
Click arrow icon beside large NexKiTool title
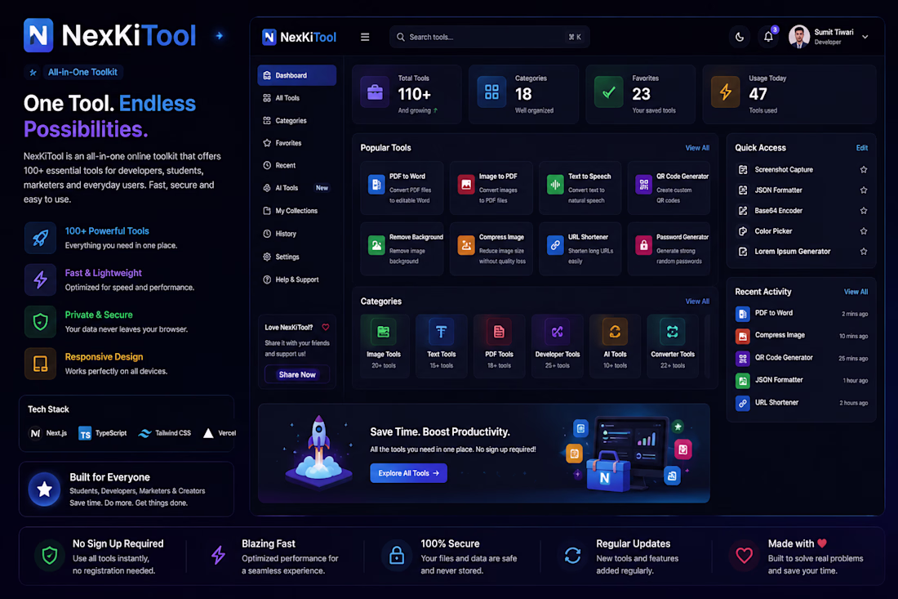[220, 35]
